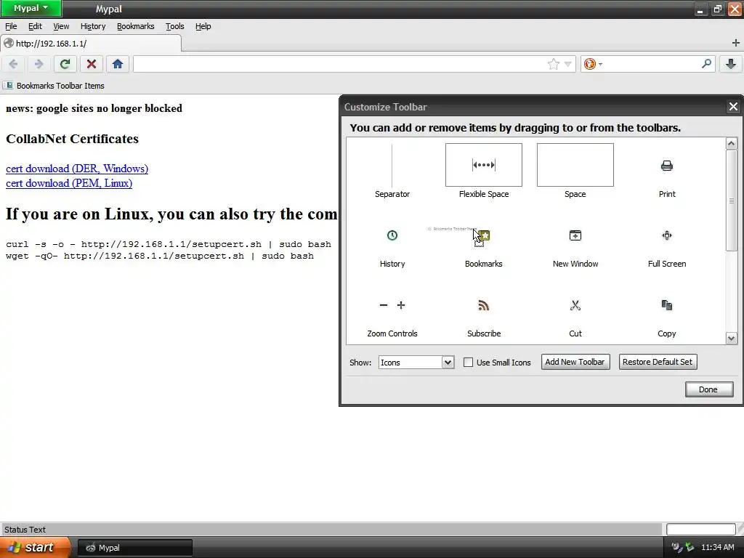Go to the Home page icon

click(x=118, y=64)
